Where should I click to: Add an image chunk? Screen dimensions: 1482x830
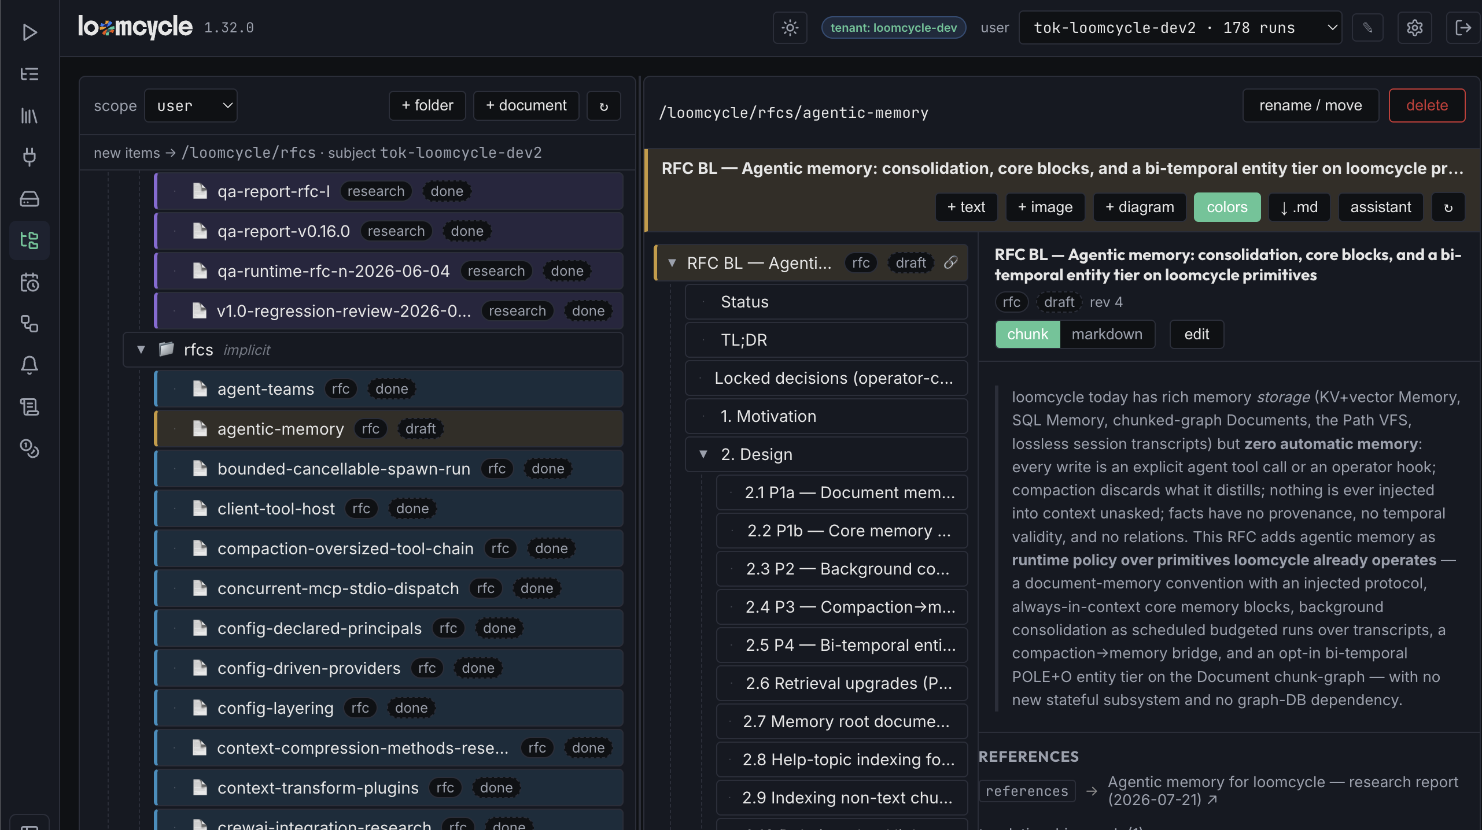pos(1045,207)
